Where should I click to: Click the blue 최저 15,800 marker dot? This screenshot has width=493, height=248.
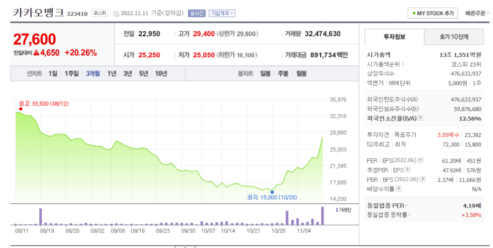(x=272, y=192)
